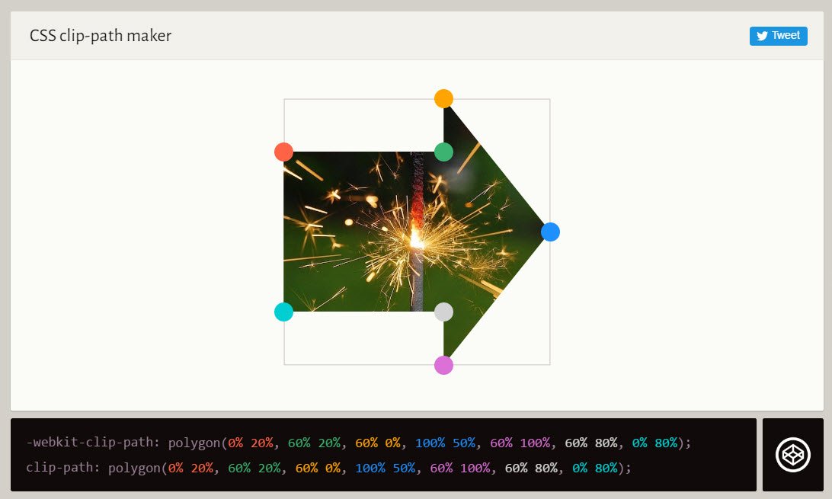Click the gray vertex handle
832x499 pixels.
443,312
